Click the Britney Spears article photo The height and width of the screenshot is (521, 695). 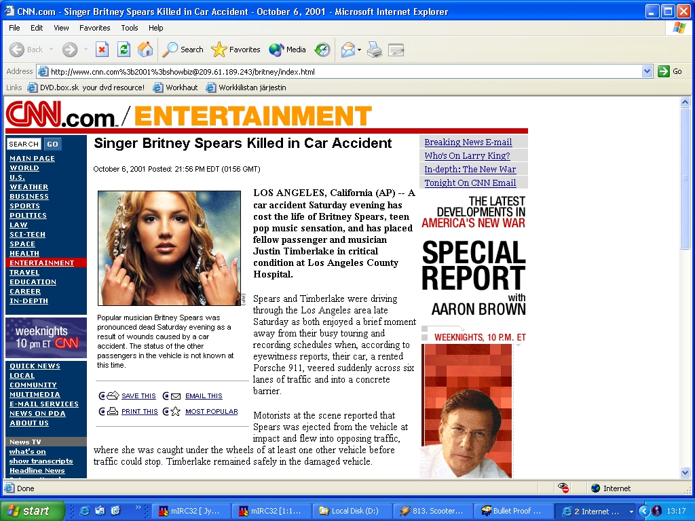tap(169, 248)
